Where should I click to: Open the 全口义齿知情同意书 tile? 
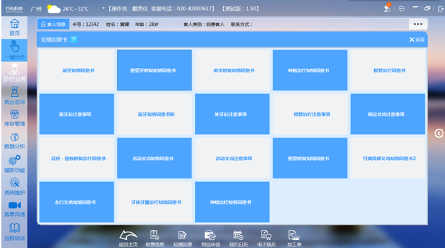(x=76, y=202)
